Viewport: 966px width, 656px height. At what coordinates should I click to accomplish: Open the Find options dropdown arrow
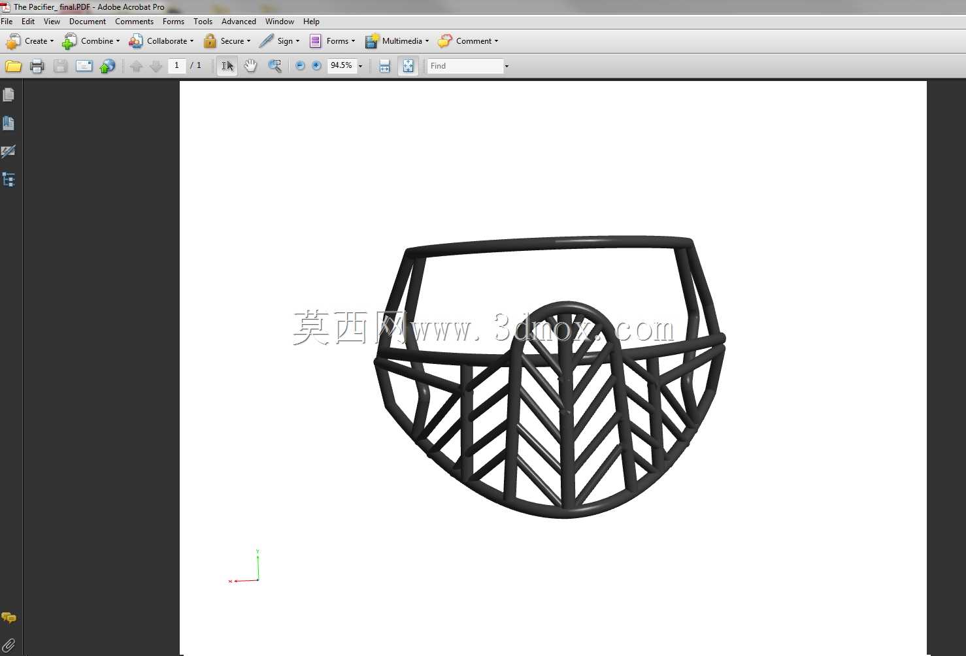point(507,66)
